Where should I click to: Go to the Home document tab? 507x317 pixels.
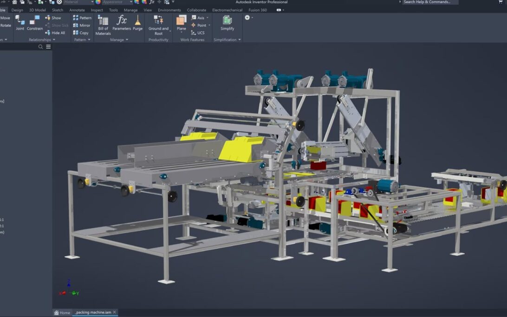pyautogui.click(x=62, y=313)
